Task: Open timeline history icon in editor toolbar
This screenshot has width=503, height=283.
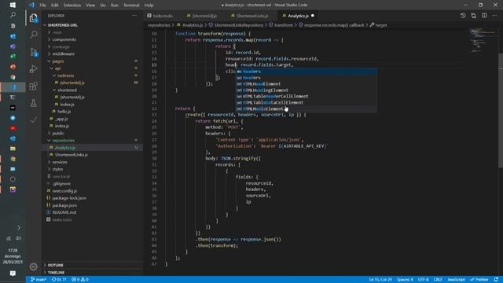Action: point(463,16)
